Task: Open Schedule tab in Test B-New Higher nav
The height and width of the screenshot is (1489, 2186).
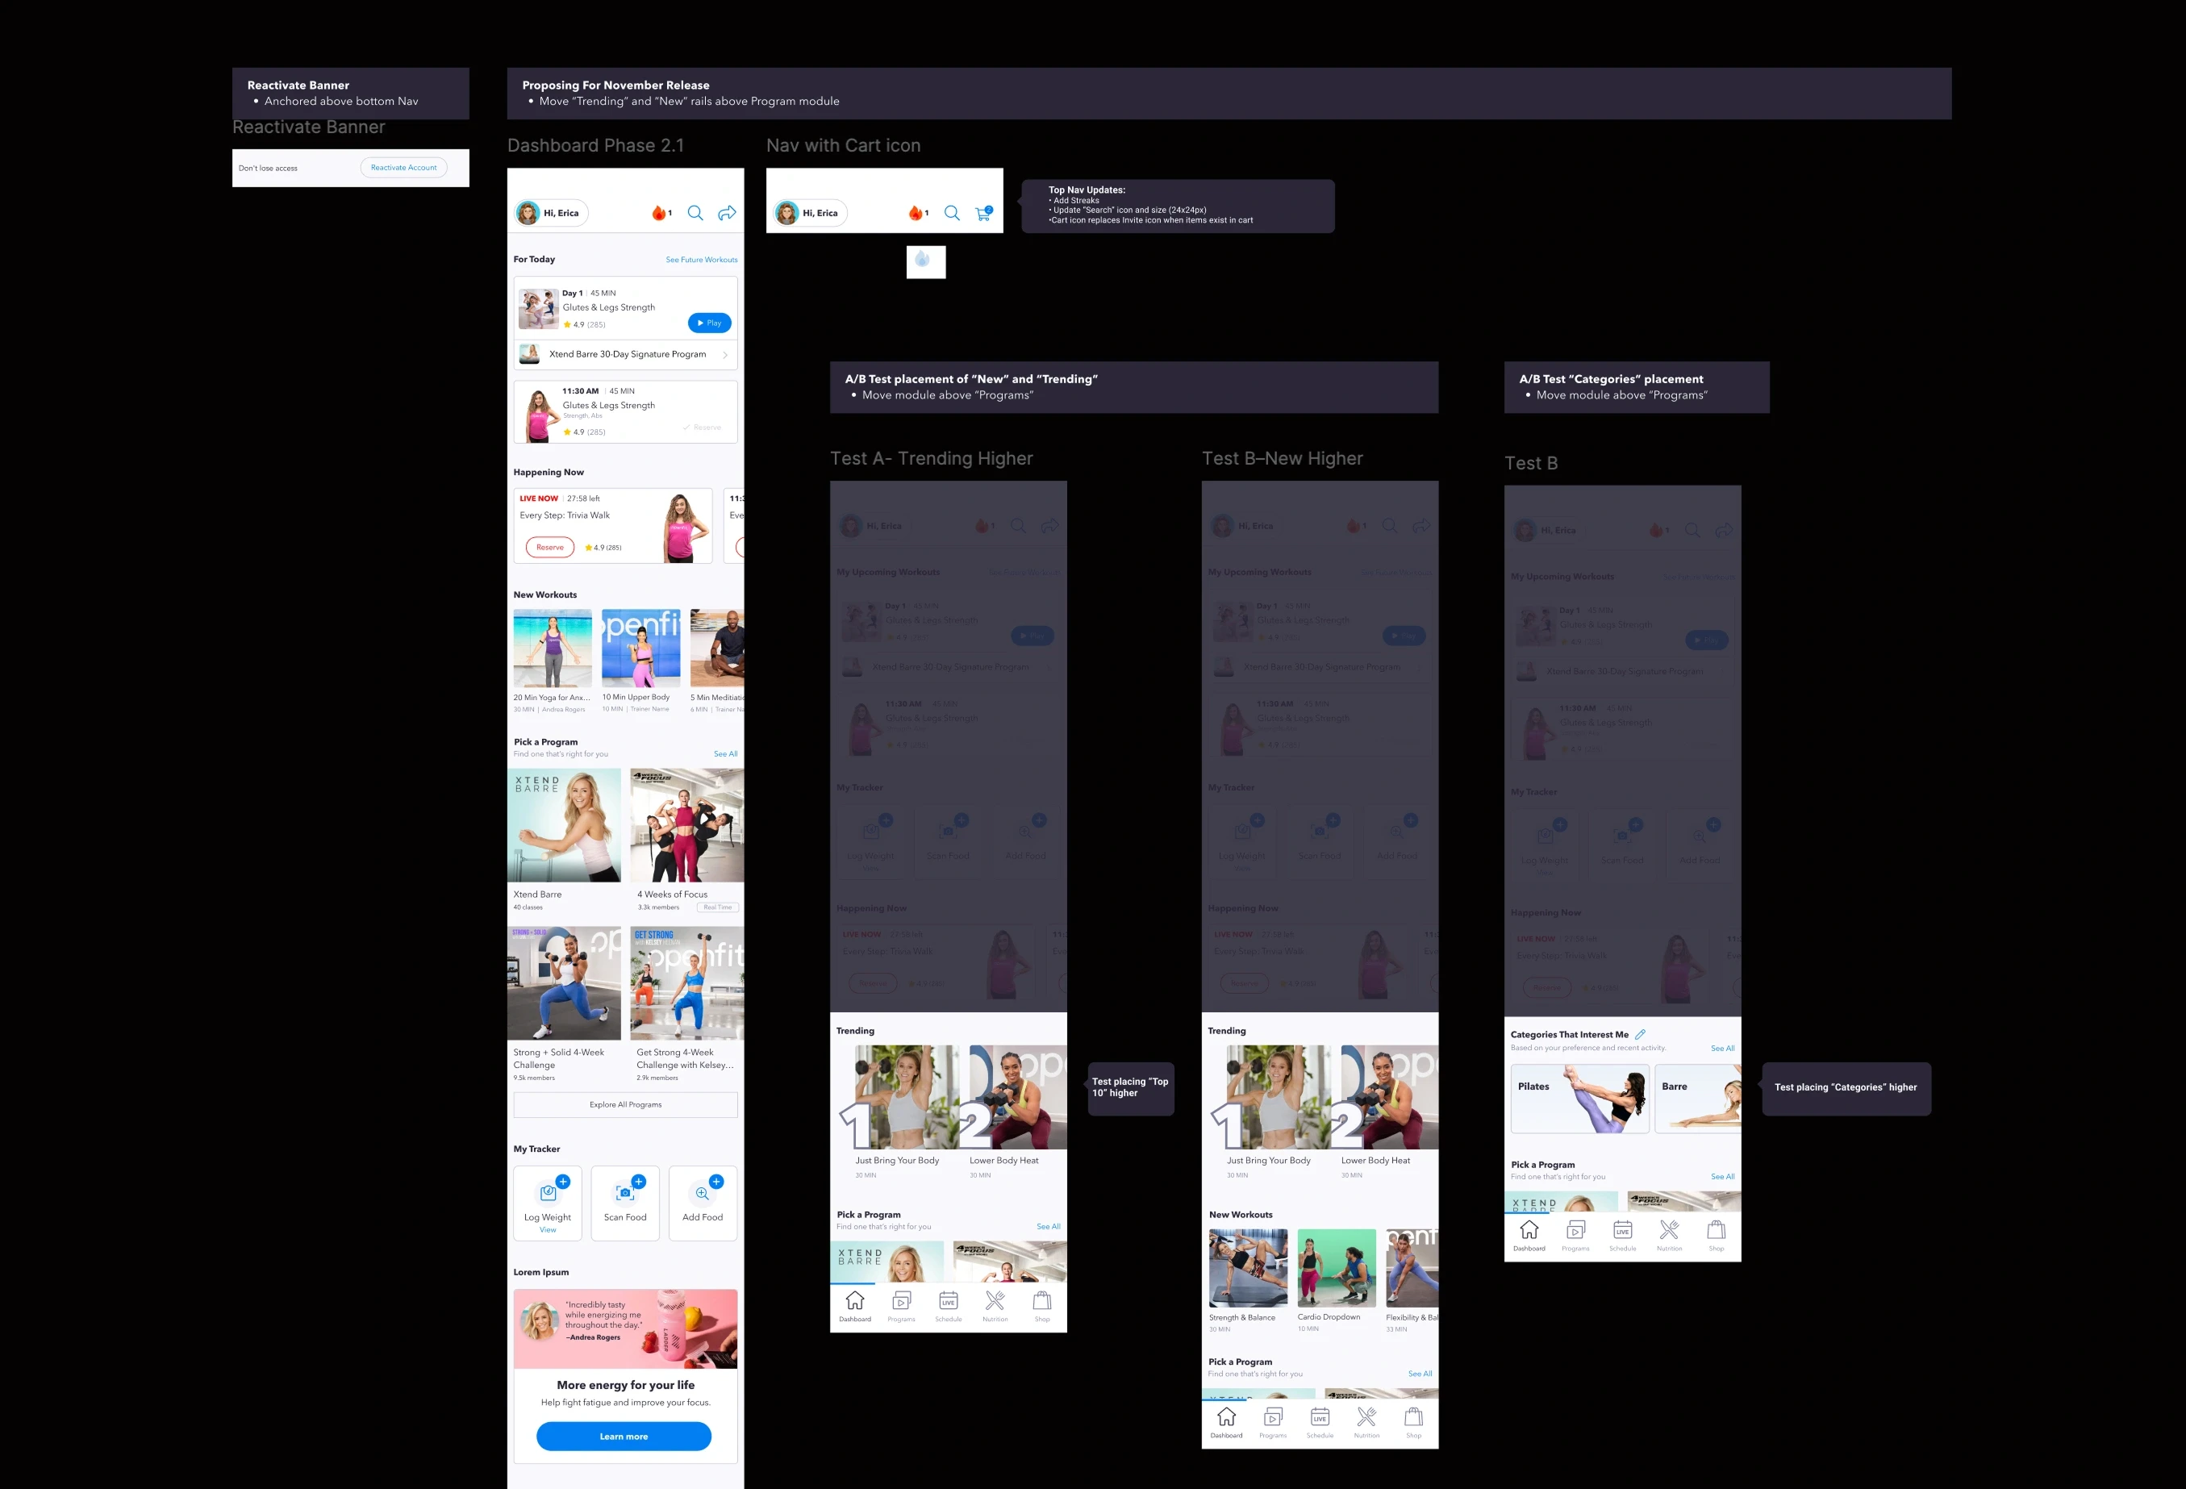Action: pyautogui.click(x=1320, y=1422)
